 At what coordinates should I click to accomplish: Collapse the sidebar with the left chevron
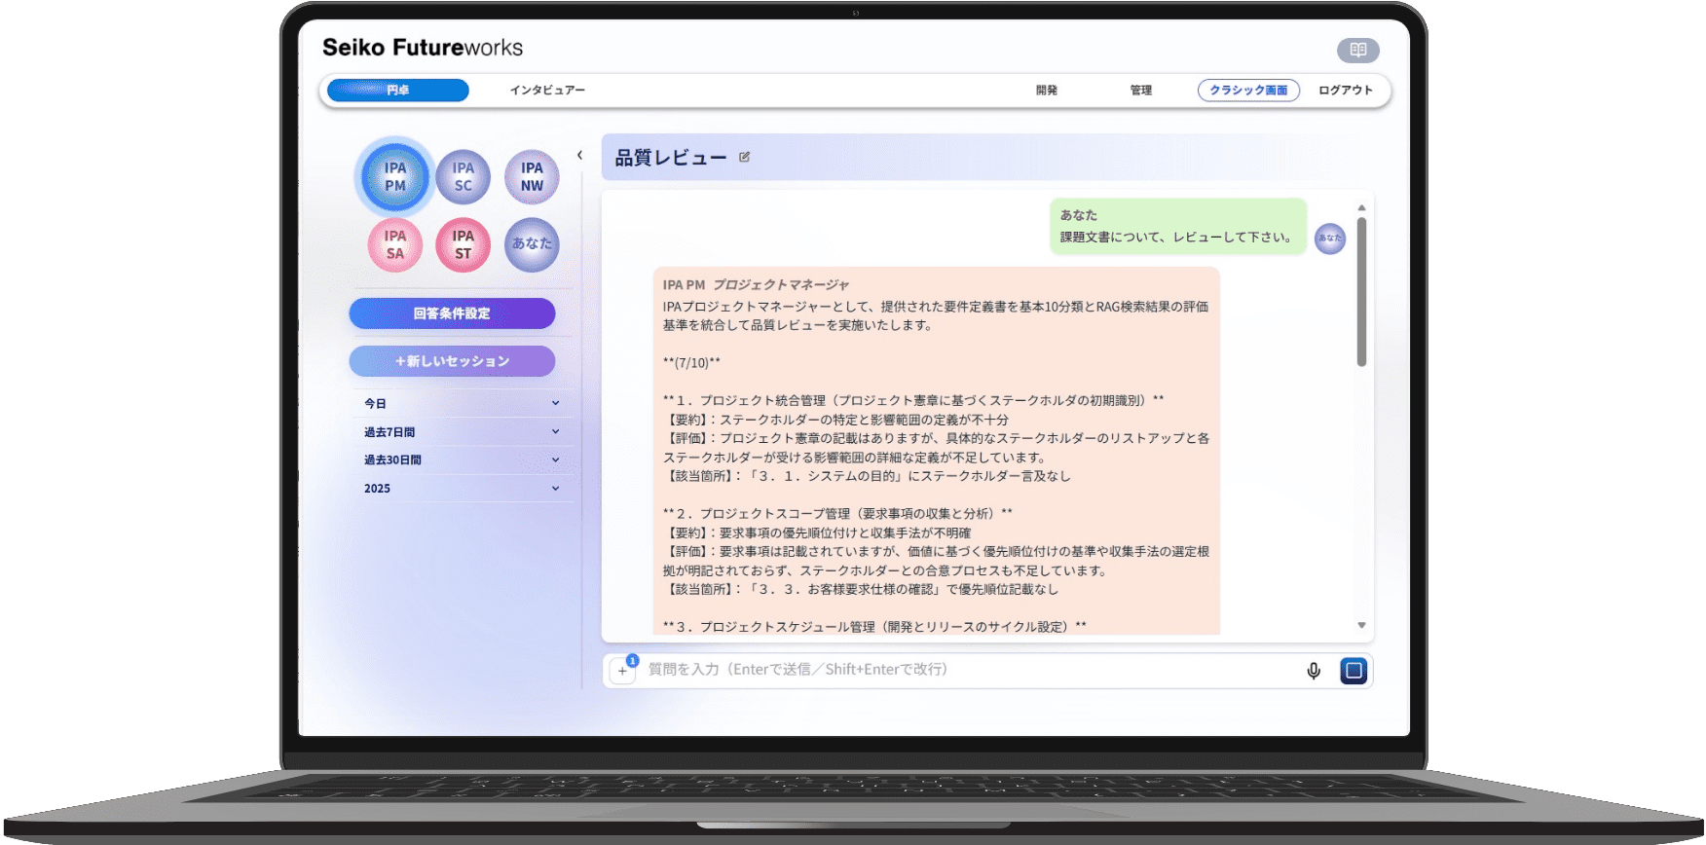coord(579,156)
